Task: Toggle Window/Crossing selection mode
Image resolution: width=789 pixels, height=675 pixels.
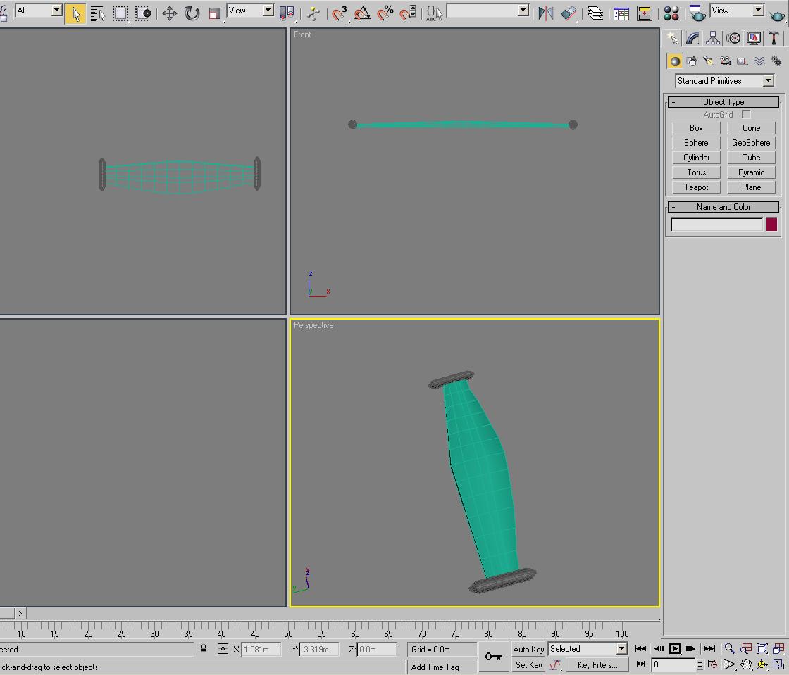Action: [143, 13]
